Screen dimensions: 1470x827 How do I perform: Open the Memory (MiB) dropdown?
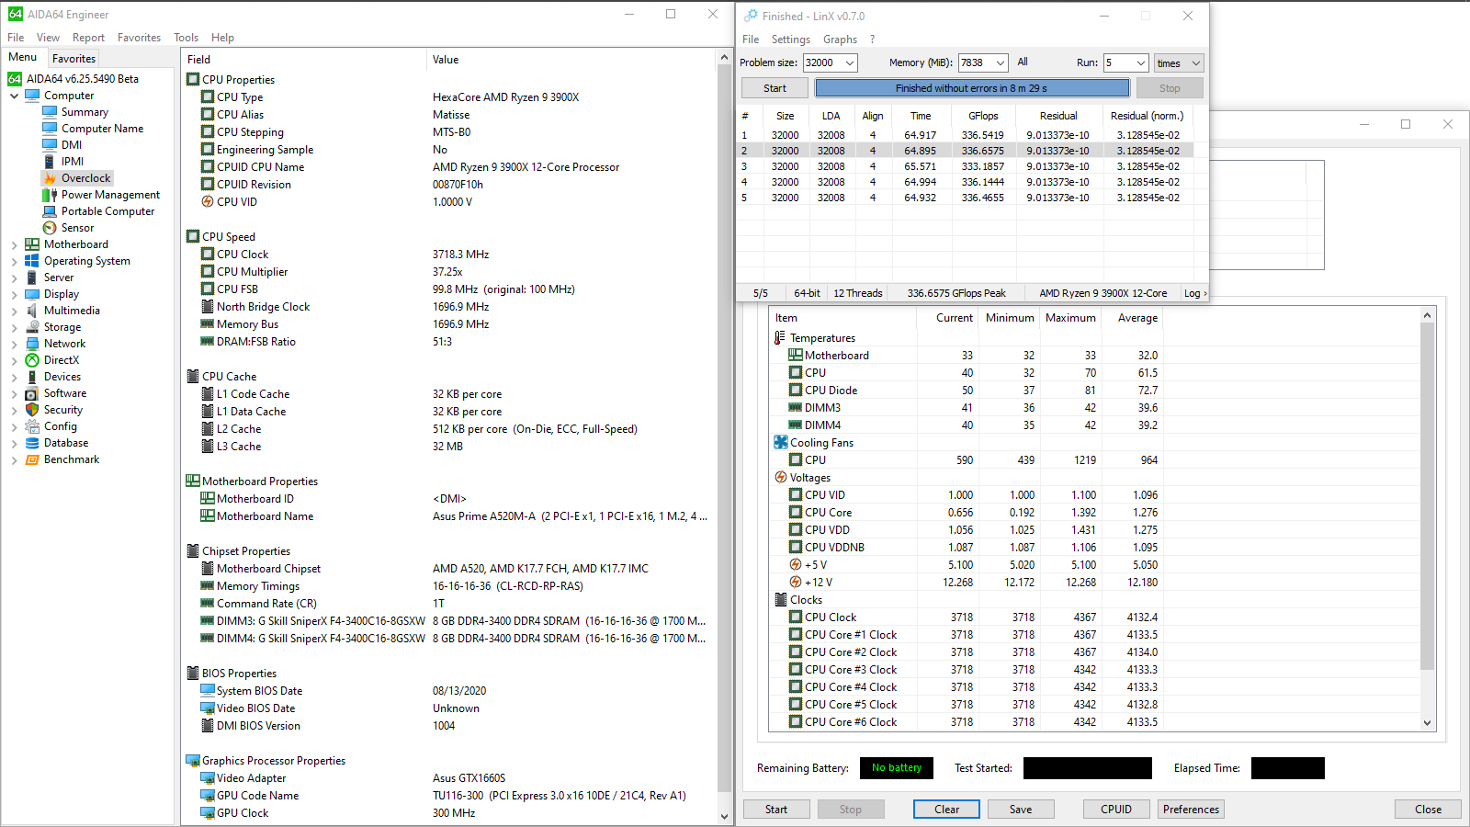1000,63
